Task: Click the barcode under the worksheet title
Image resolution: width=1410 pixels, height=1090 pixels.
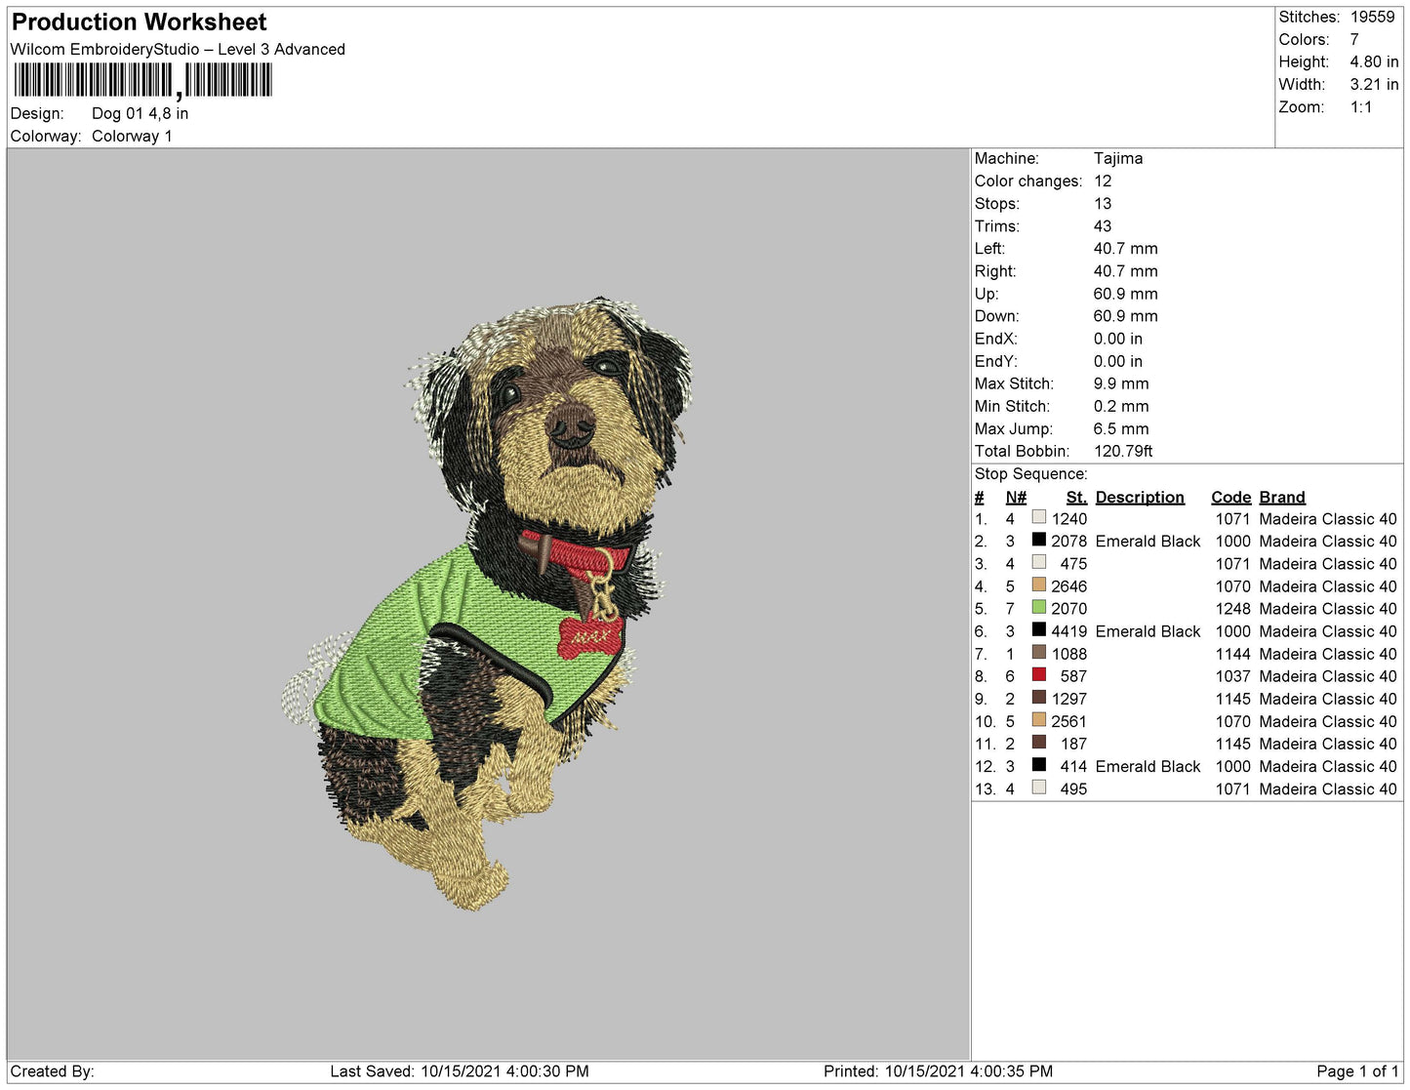Action: click(142, 80)
